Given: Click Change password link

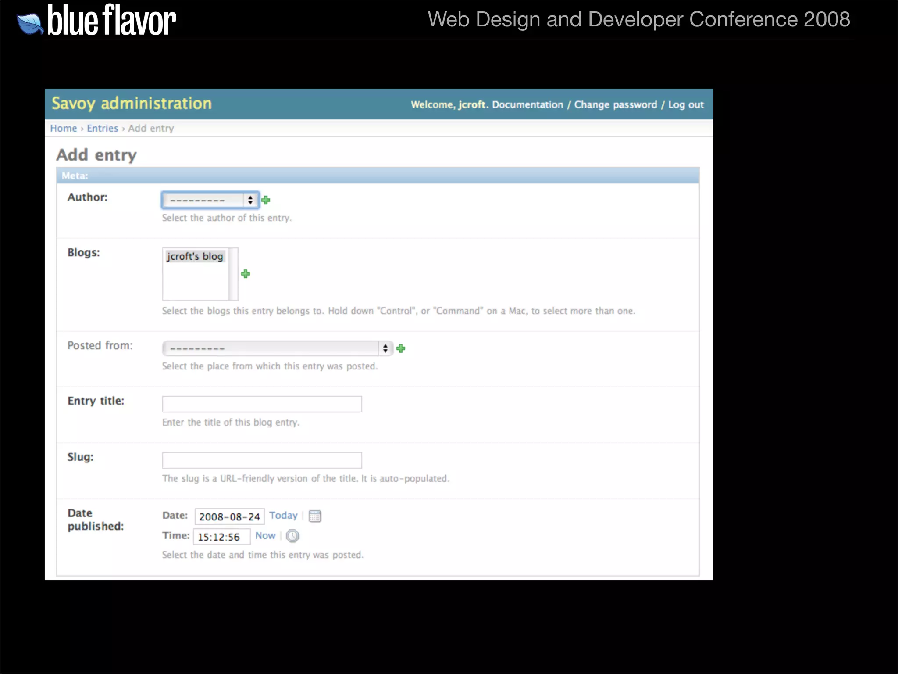Looking at the screenshot, I should tap(616, 104).
